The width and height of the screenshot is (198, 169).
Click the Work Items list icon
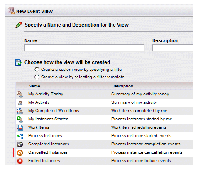20,128
